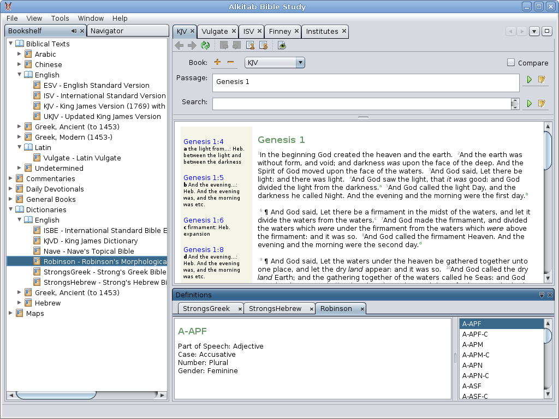
Task: Run passage lookup with green arrow
Action: pyautogui.click(x=528, y=80)
